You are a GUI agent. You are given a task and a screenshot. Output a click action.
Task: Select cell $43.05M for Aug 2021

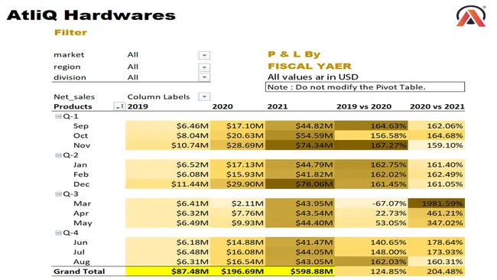point(300,262)
